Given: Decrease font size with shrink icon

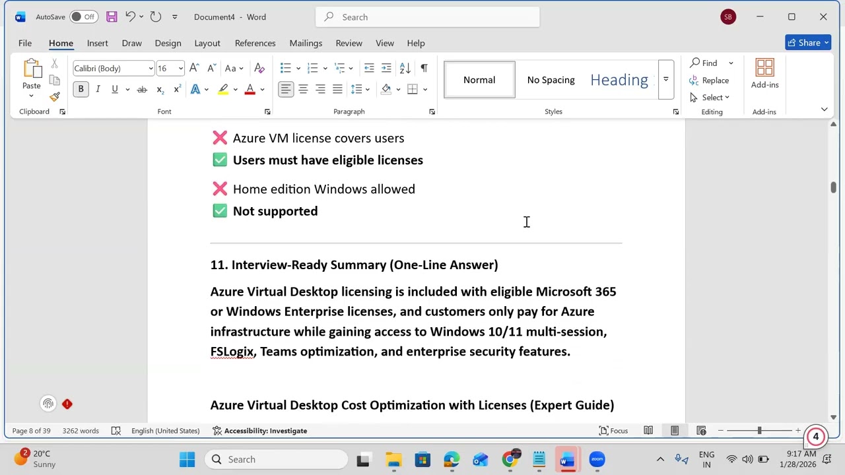Looking at the screenshot, I should click(211, 68).
